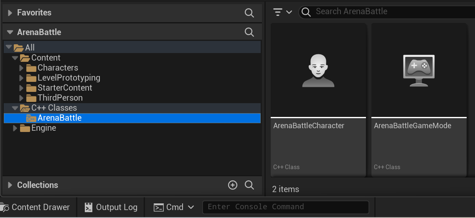Open the Output Log button
Viewport: 475px width, 218px height.
tap(111, 207)
